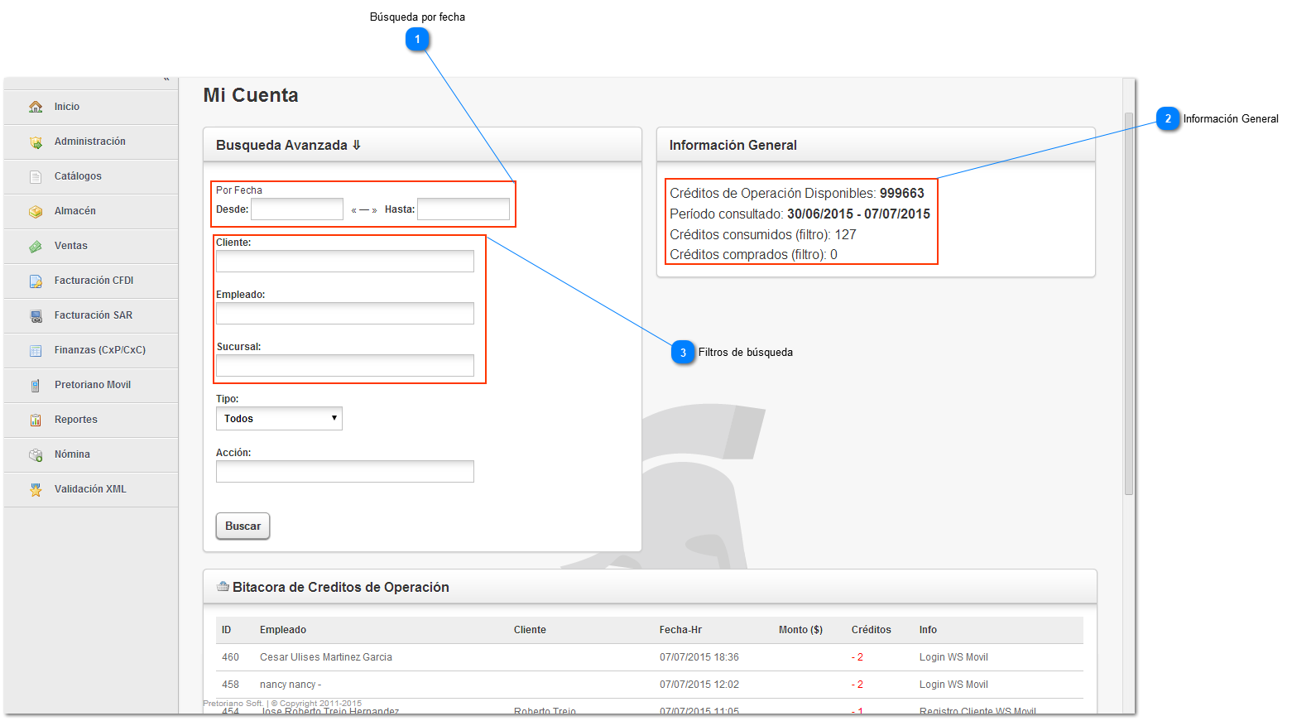Click the Inicio home icon
Viewport: 1292px width, 721px height.
pyautogui.click(x=36, y=107)
